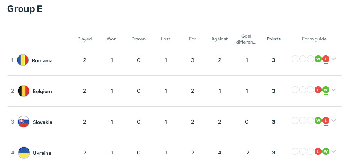This screenshot has height=166, width=344.
Task: Click the Goal difference column header
Action: pos(246,39)
